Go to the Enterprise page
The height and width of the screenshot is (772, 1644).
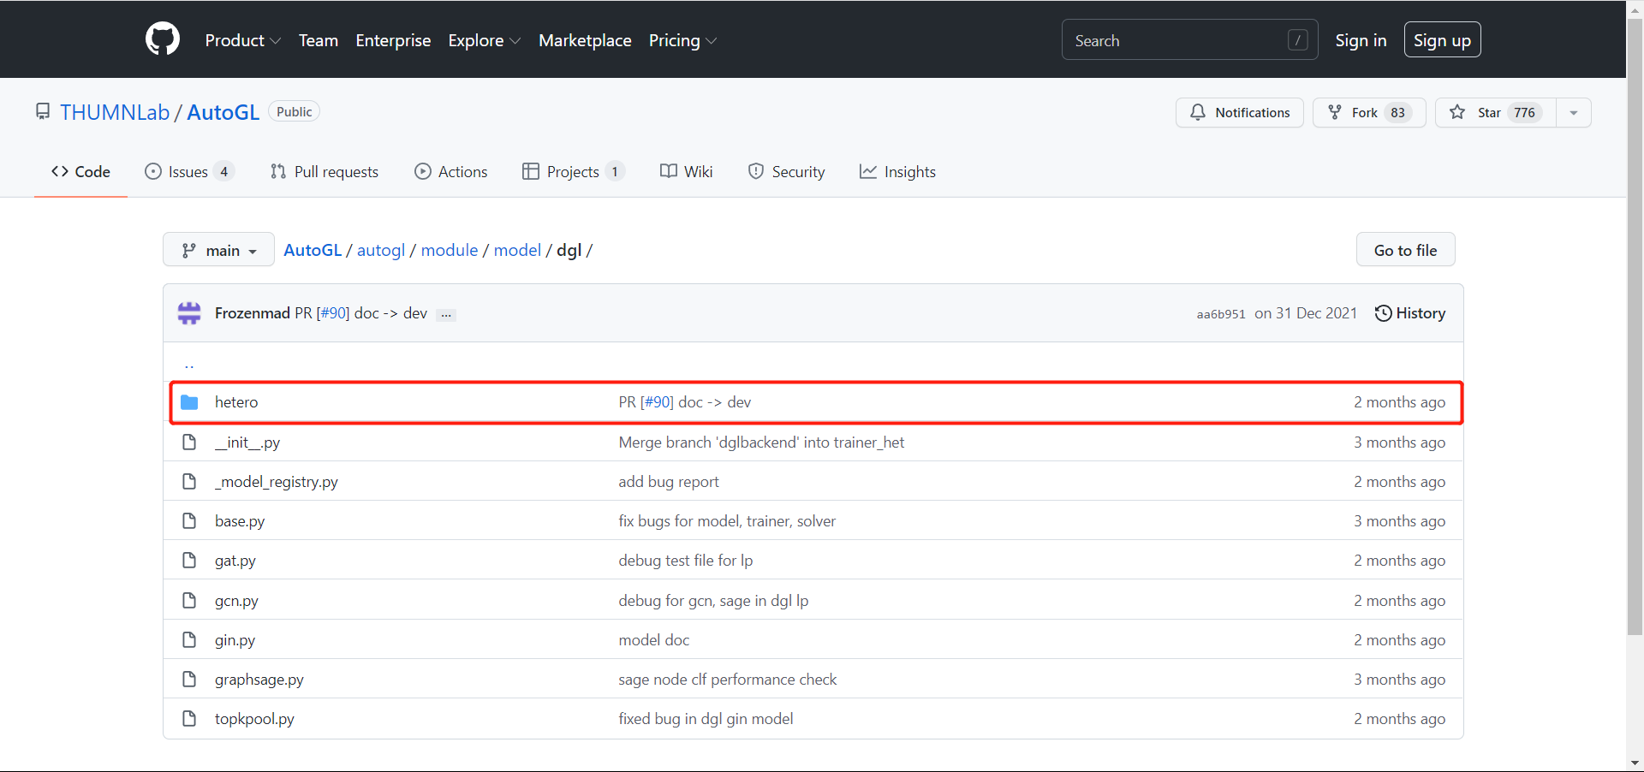click(x=393, y=40)
